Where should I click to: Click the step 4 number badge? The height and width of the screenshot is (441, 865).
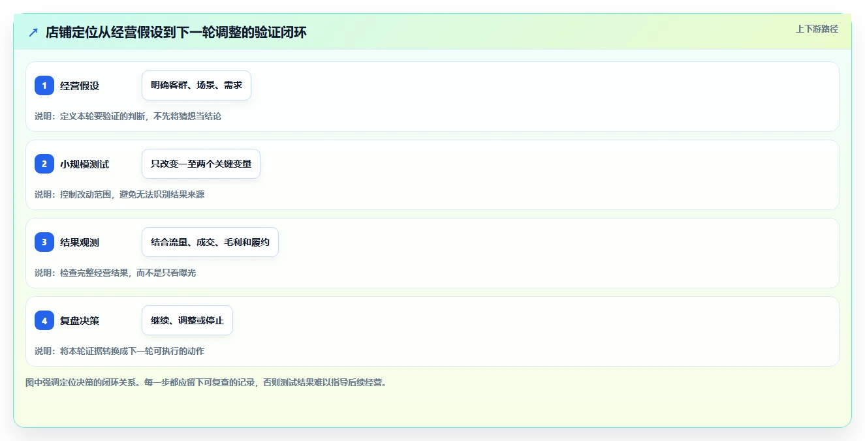[44, 320]
